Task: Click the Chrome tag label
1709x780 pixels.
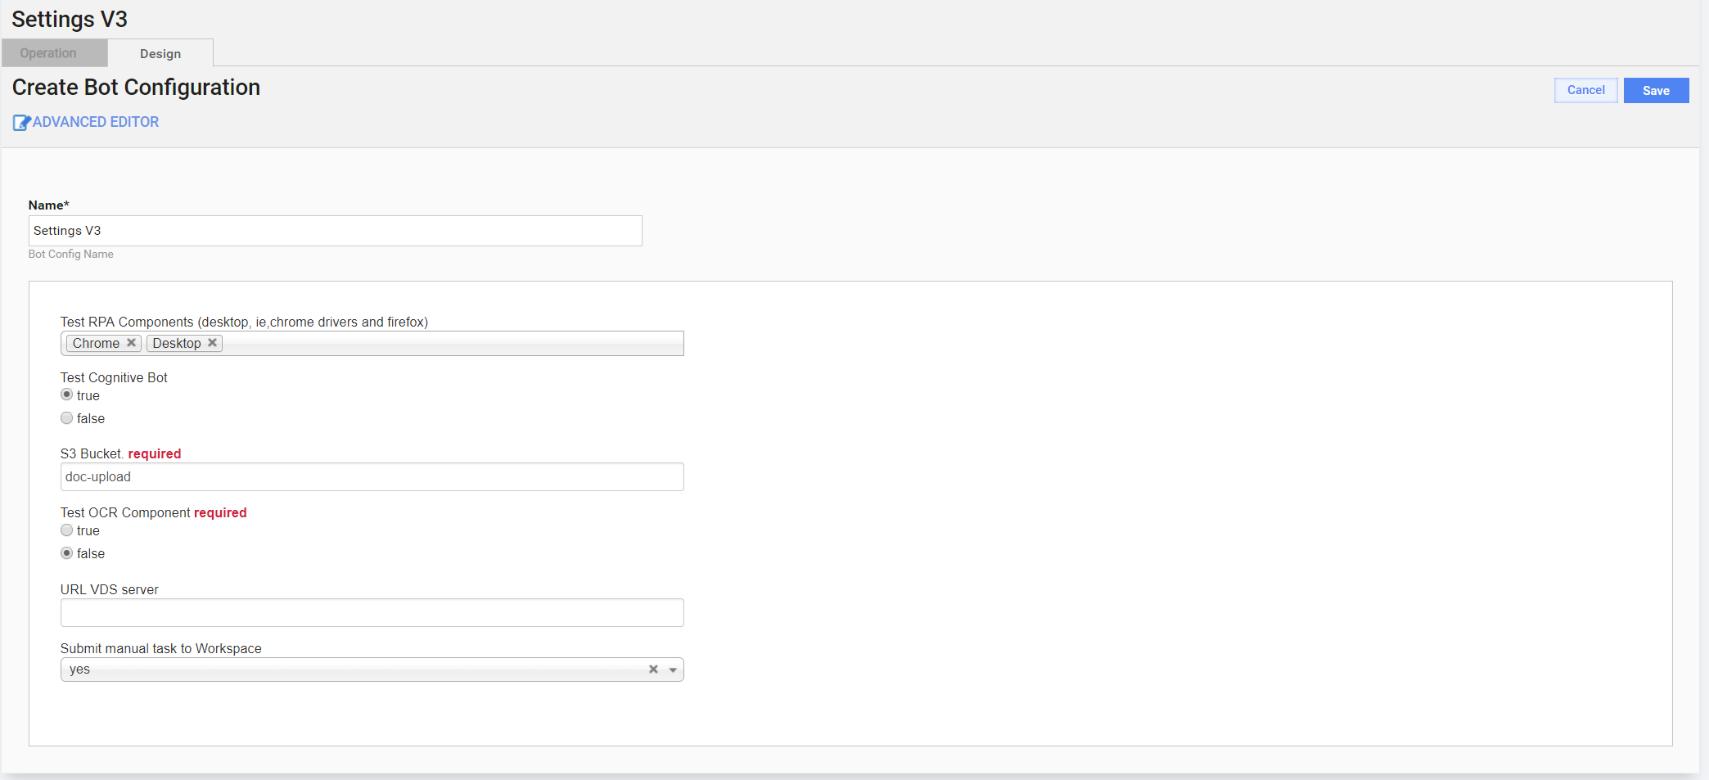Action: pos(96,343)
